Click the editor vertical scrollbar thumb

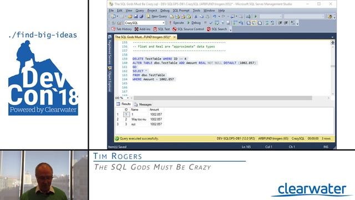click(x=333, y=66)
